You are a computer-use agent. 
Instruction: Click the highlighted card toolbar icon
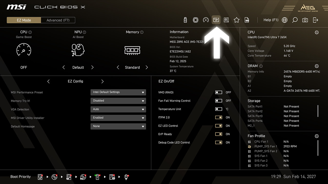tap(216, 20)
